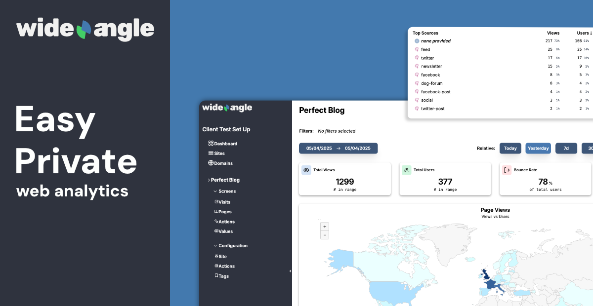Click the Total Views eye icon
This screenshot has width=593, height=306.
point(306,170)
